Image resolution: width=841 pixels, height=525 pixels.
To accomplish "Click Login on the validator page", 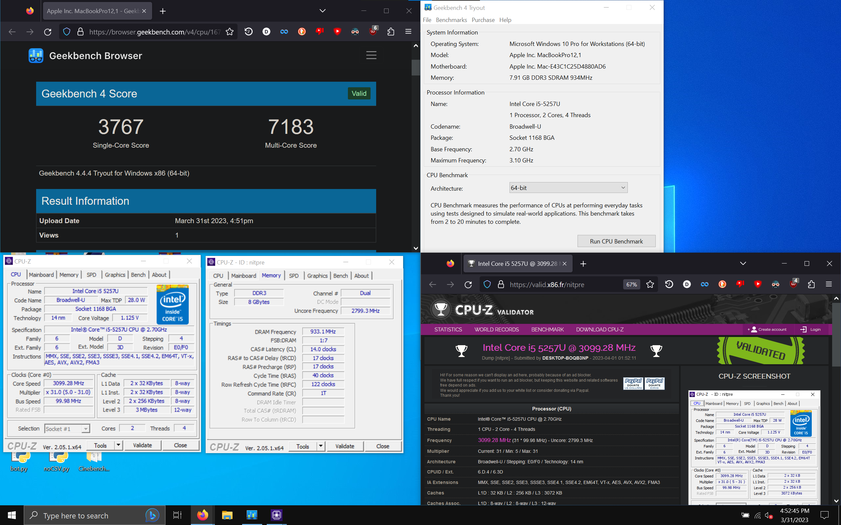I will pos(810,329).
